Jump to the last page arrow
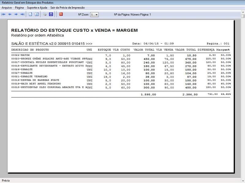Screen dimensions: 245x183 (22, 14)
